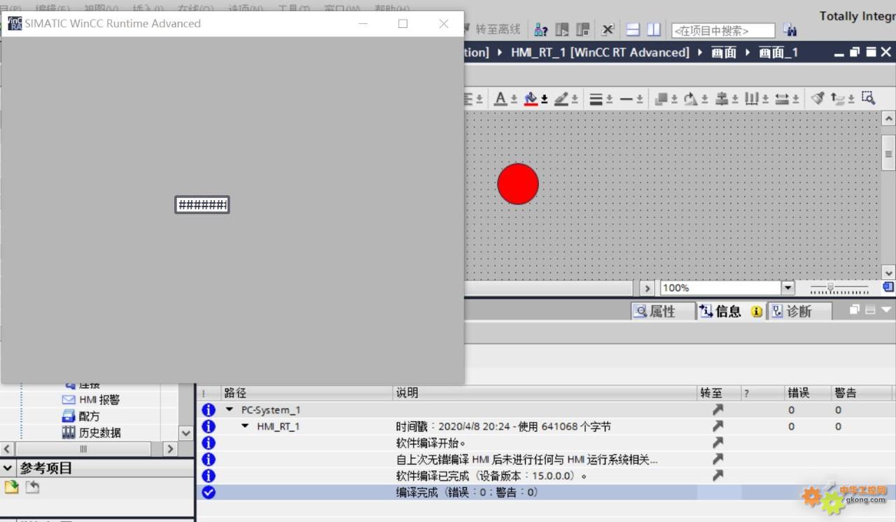Click the cross-reference X icon in the toolbar

pos(608,29)
